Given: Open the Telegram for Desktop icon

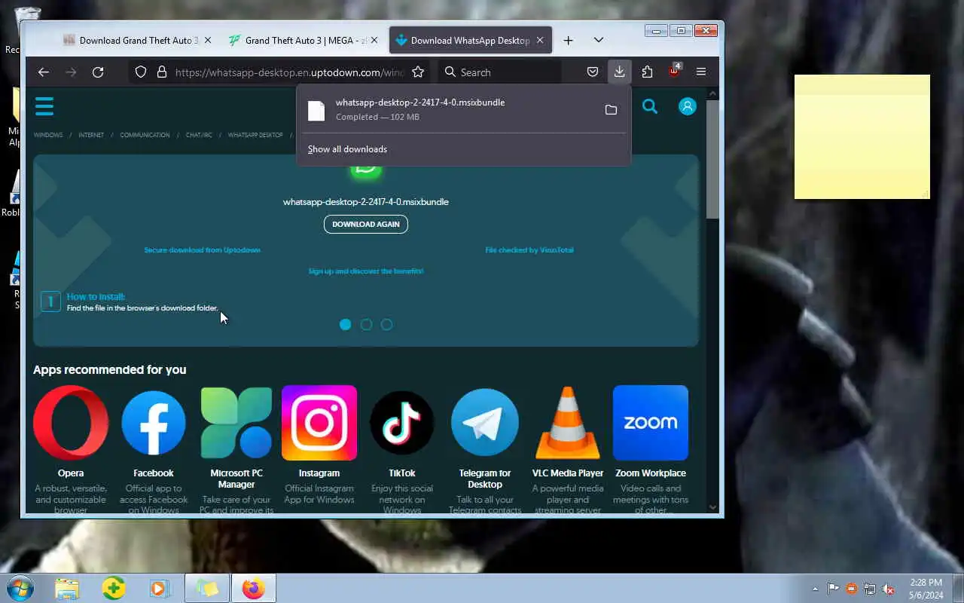Looking at the screenshot, I should 485,423.
